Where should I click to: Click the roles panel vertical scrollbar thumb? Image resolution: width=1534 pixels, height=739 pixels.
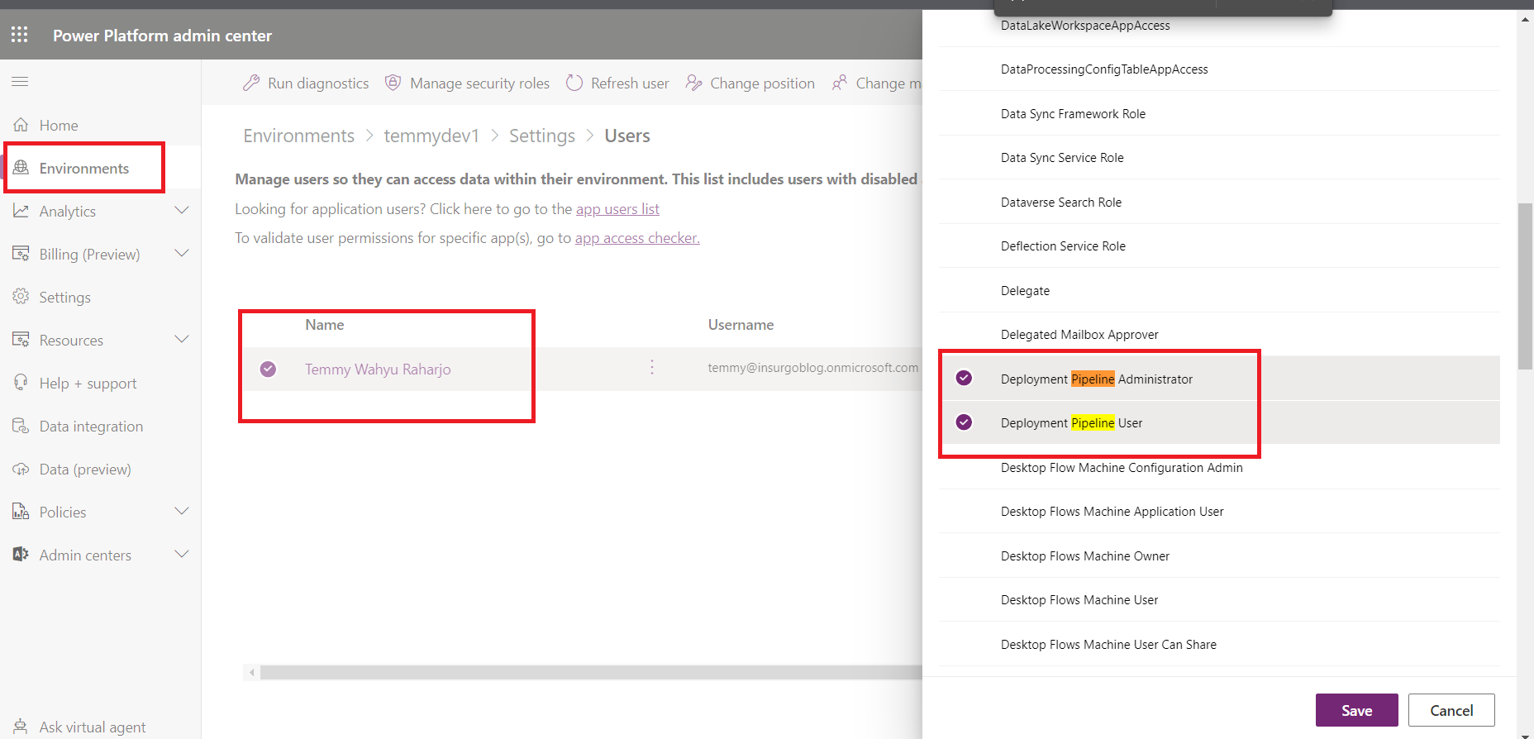tap(1525, 285)
